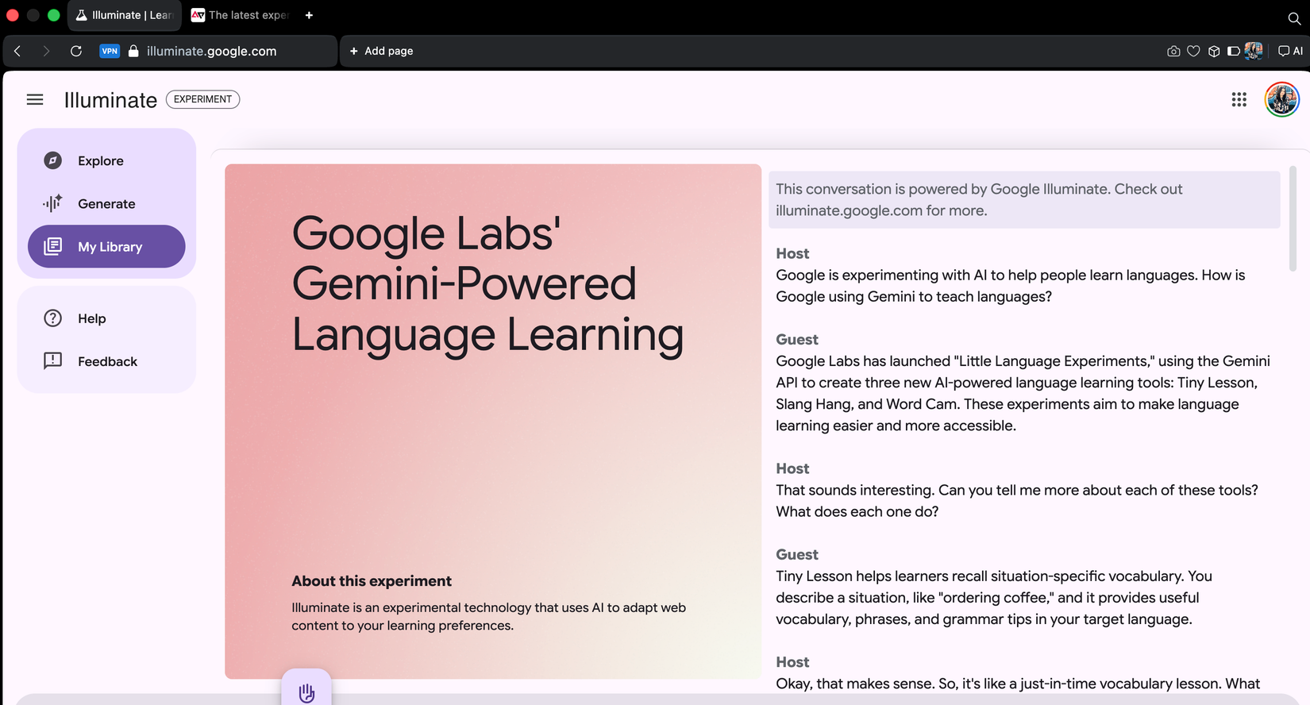Toggle the VPN badge in address bar
The height and width of the screenshot is (705, 1310).
110,51
